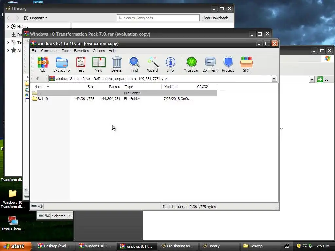Open the Favorites menu
Viewport: 335px width, 251px height.
pos(81,51)
